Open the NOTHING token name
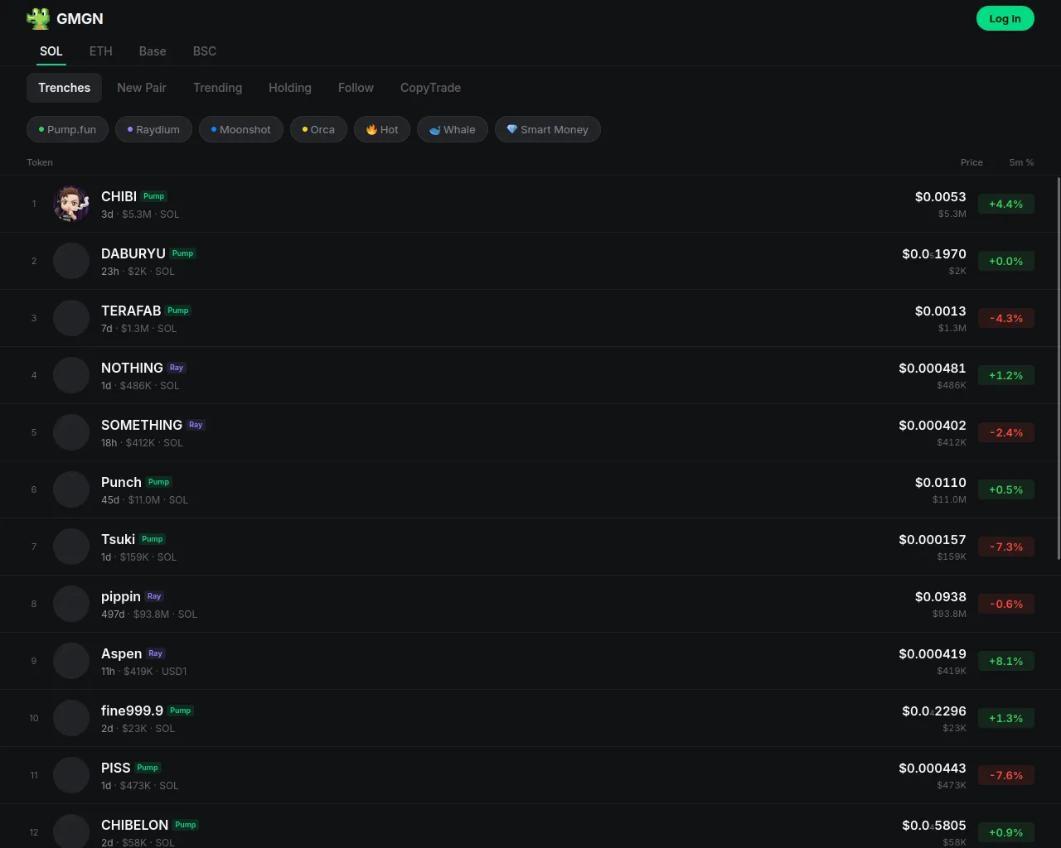Screen dimensions: 1061x848 132,368
